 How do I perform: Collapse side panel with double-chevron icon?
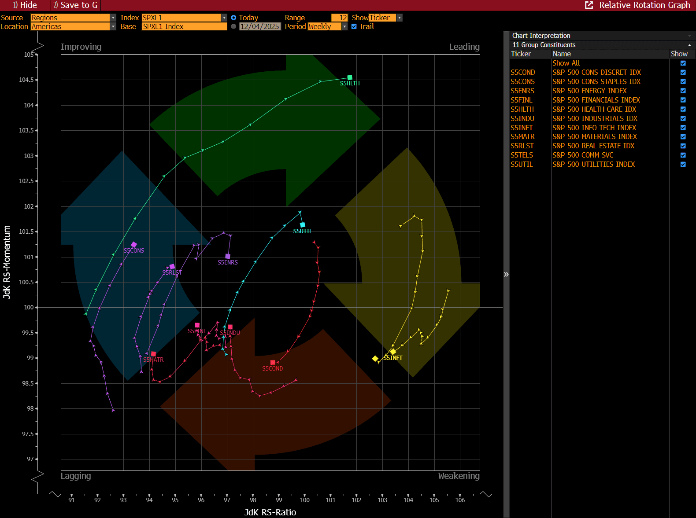point(506,274)
